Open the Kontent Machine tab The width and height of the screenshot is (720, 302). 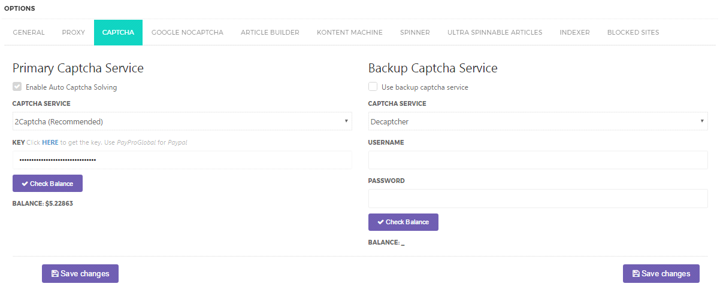[x=350, y=32]
